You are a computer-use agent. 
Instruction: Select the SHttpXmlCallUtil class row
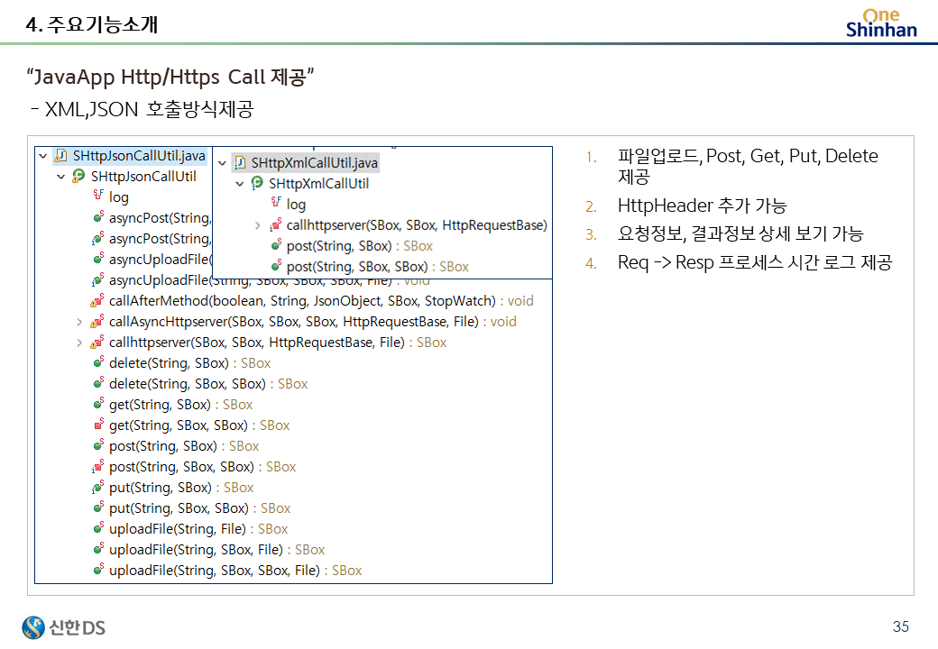319,184
